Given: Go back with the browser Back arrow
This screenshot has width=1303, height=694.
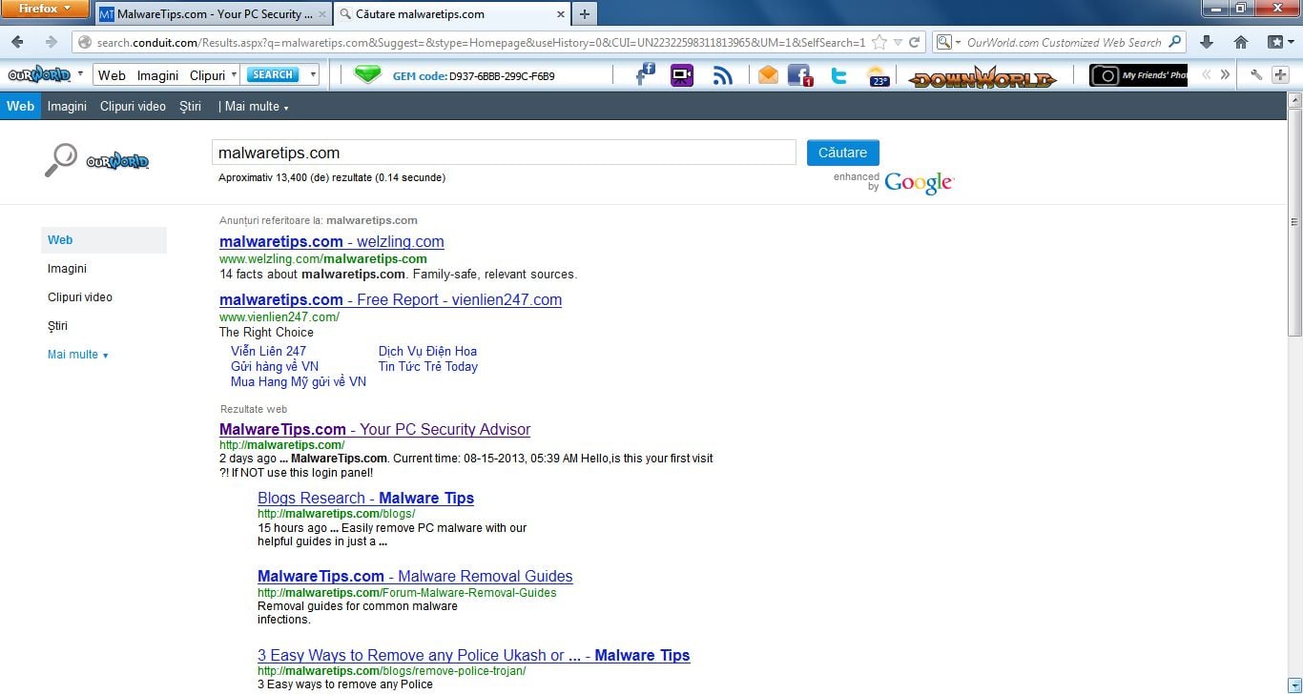Looking at the screenshot, I should point(18,42).
